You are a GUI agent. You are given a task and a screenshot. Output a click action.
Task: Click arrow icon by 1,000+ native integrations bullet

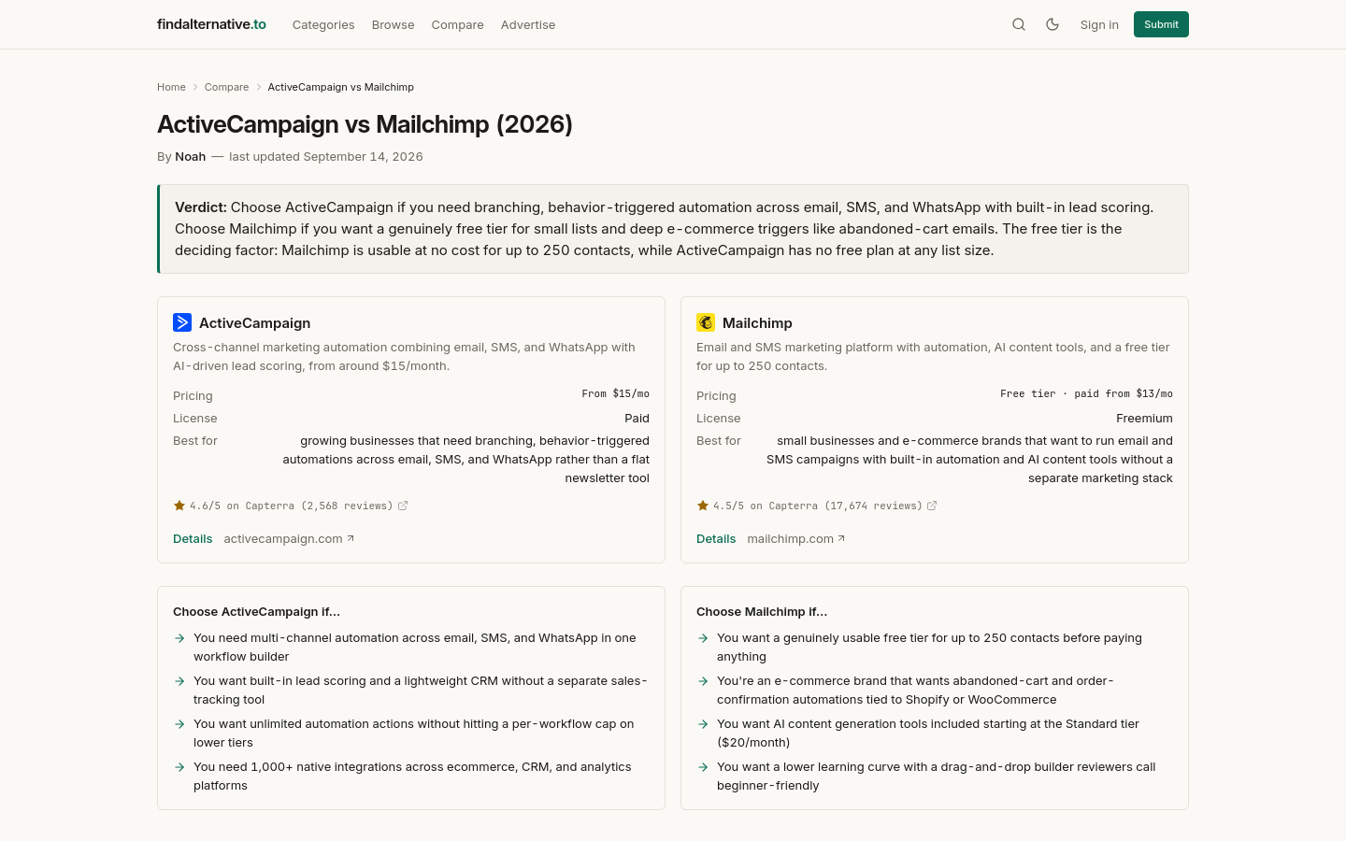pos(179,767)
